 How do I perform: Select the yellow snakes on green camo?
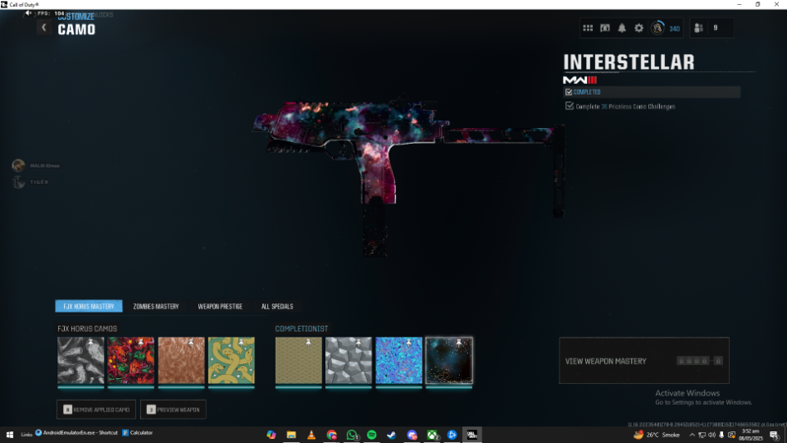point(232,361)
